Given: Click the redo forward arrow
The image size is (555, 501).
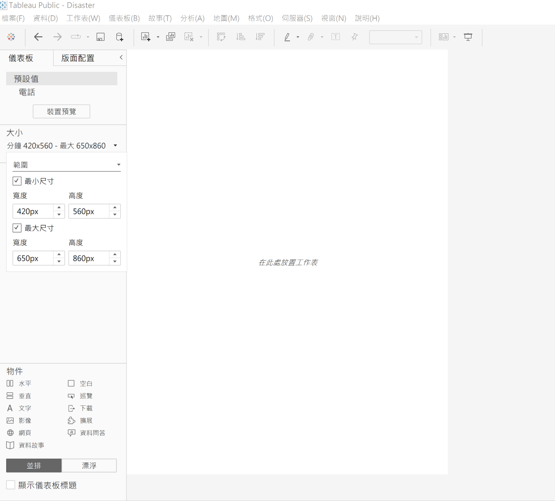Looking at the screenshot, I should (x=57, y=37).
